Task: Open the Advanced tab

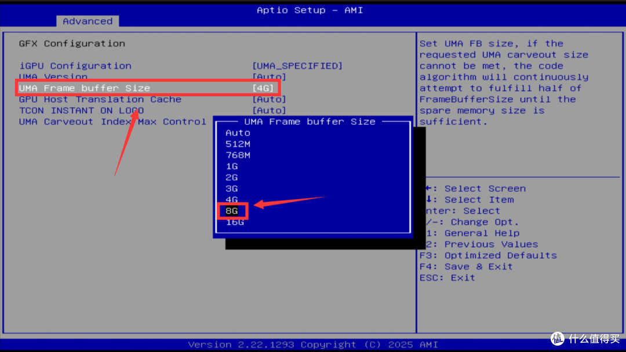Action: [x=88, y=21]
